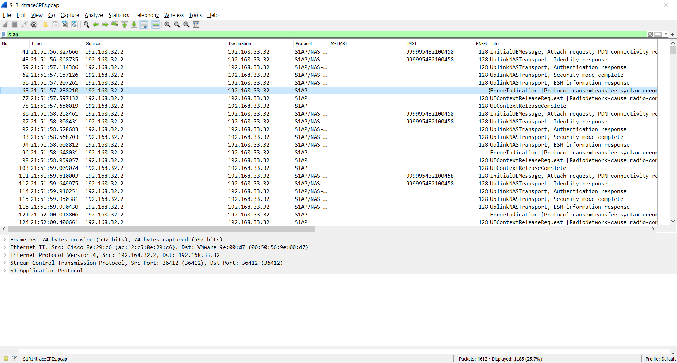The image size is (677, 363).
Task: Expand the Ethernet II details row
Action: 5,247
